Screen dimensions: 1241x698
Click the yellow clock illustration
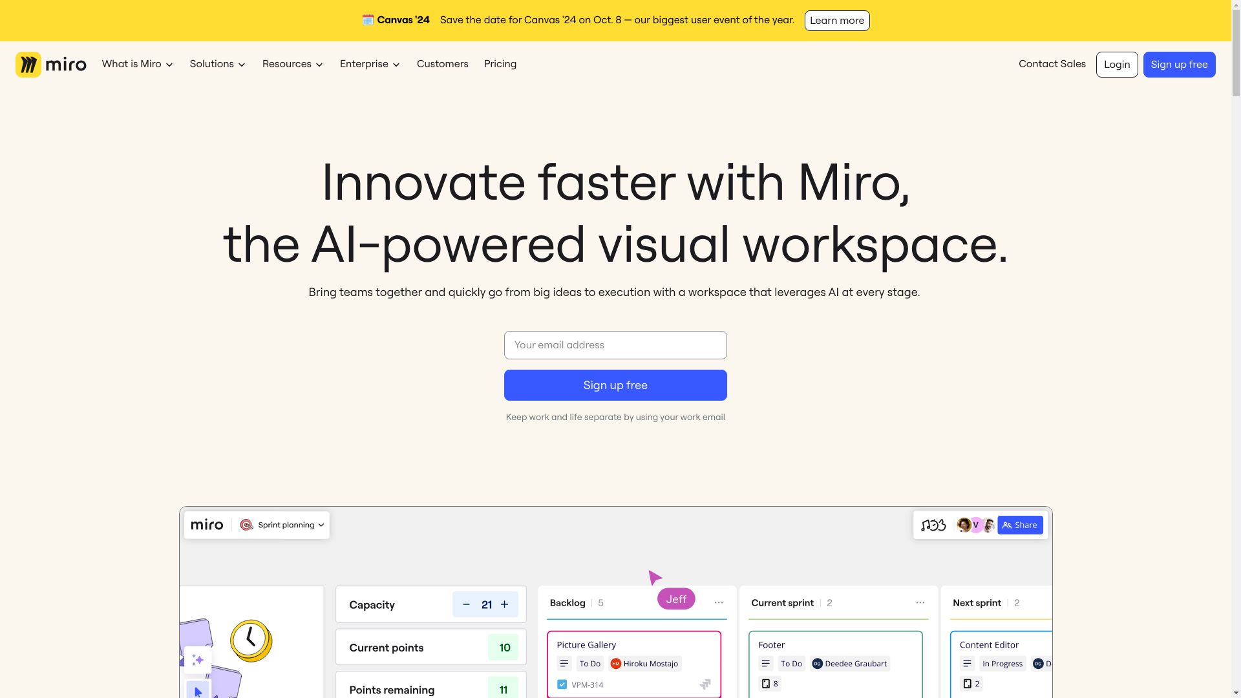[251, 640]
